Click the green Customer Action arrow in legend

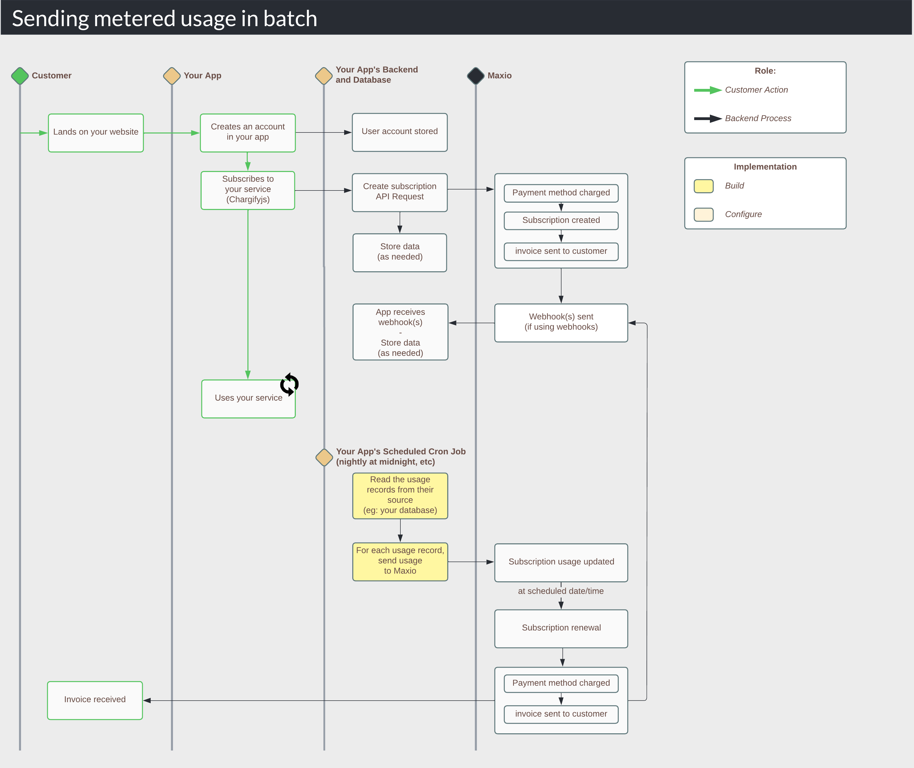pos(708,90)
